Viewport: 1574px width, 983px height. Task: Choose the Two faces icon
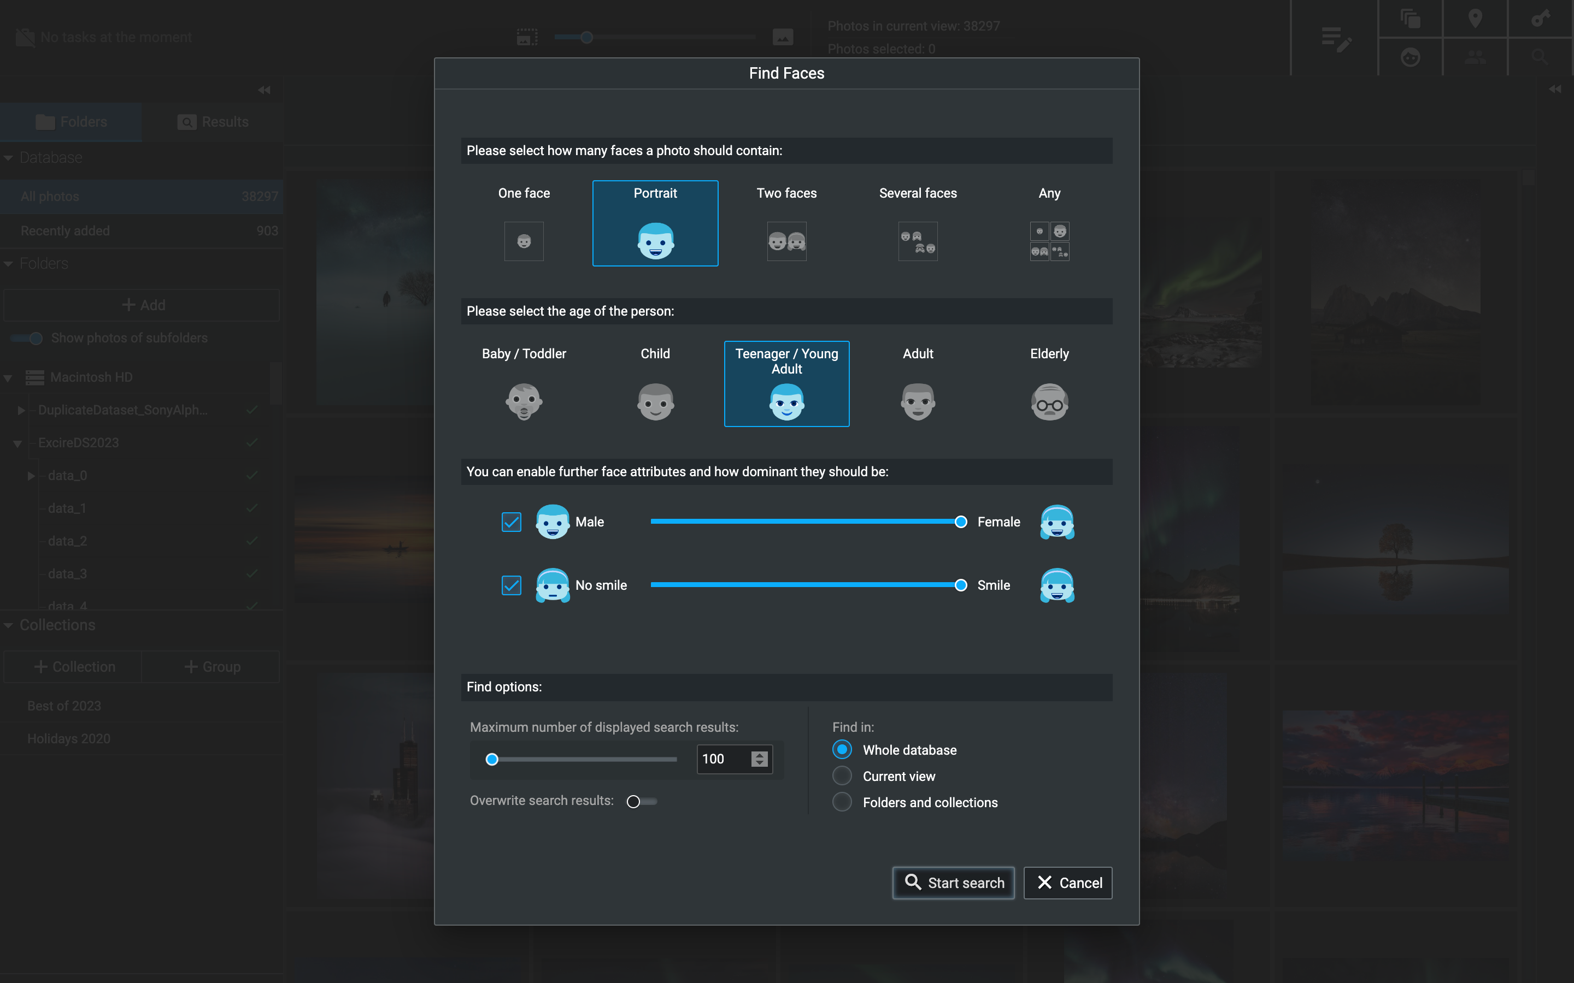click(x=786, y=241)
